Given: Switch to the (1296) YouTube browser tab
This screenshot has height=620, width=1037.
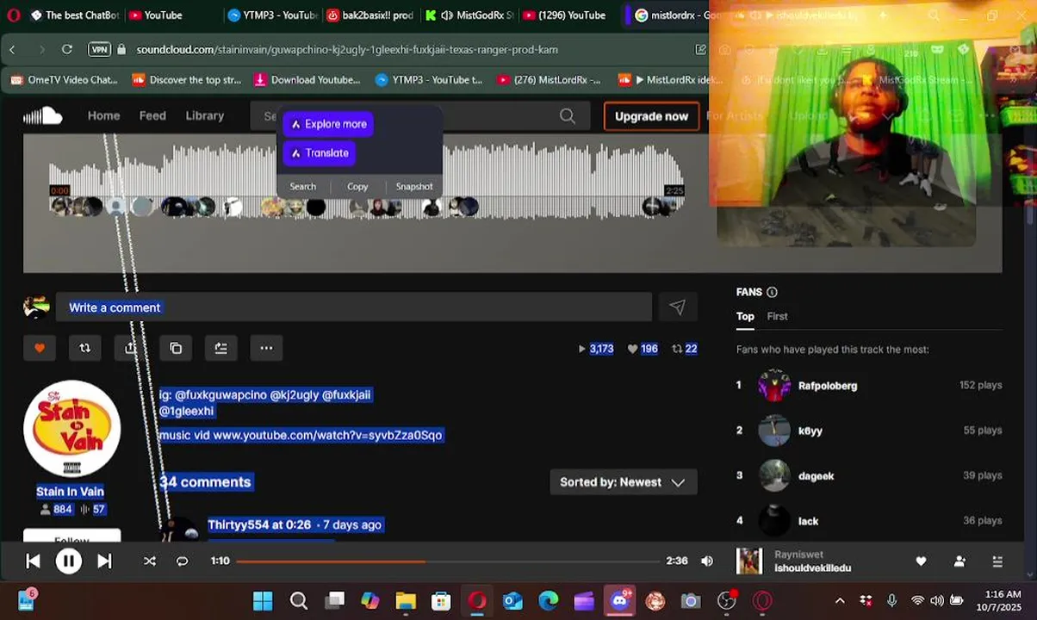Looking at the screenshot, I should [565, 15].
